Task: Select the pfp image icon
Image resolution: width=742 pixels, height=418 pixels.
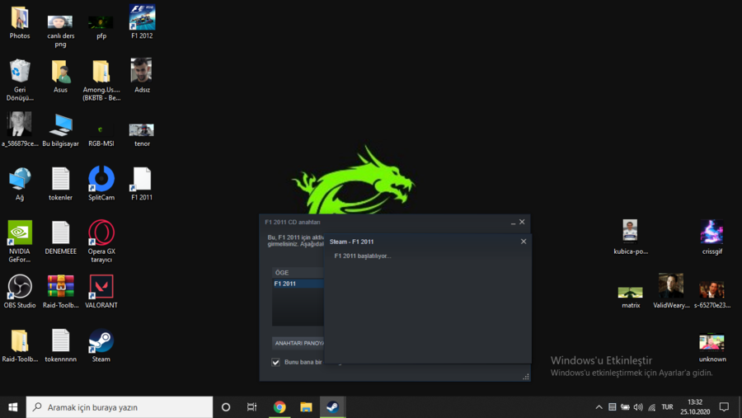Action: (x=101, y=27)
